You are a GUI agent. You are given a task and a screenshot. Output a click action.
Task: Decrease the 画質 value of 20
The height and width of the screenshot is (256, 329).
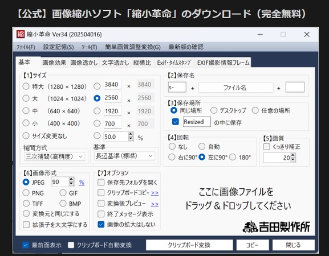[293, 160]
